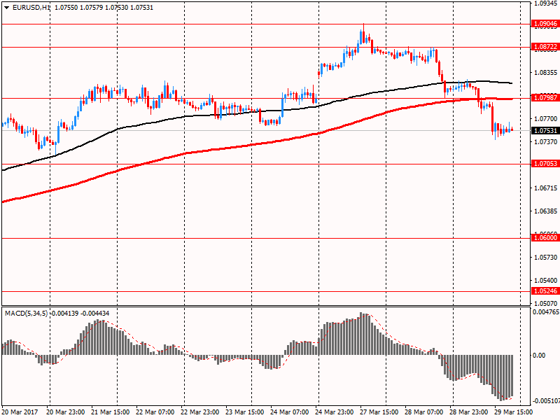560x420 pixels.
Task: Select the 1.08722 red price level label
Action: point(545,47)
